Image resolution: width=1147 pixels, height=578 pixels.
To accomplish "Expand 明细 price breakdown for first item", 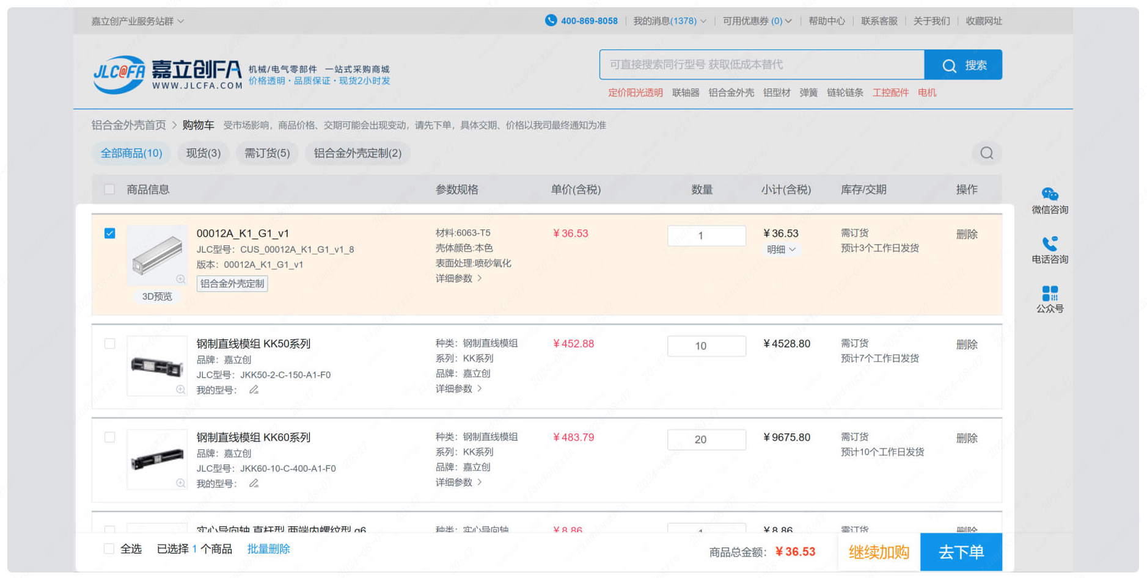I will point(781,250).
